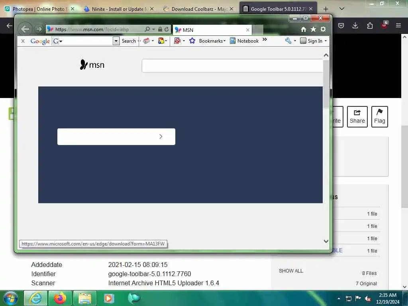Click Firefox back arrow
This screenshot has width=408, height=306.
[10, 25]
